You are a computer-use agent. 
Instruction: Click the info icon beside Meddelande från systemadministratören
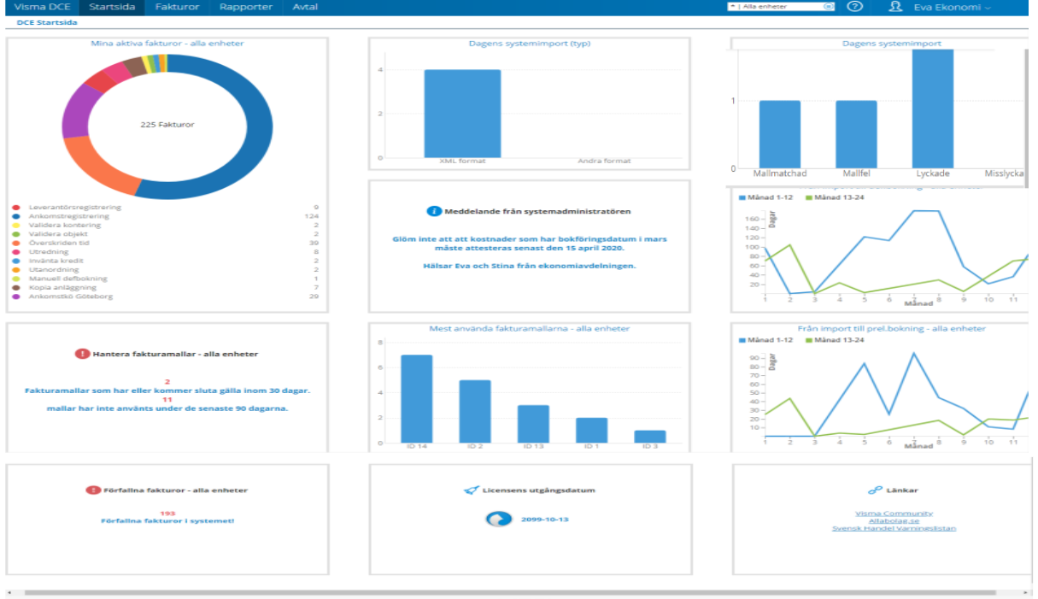tap(434, 210)
